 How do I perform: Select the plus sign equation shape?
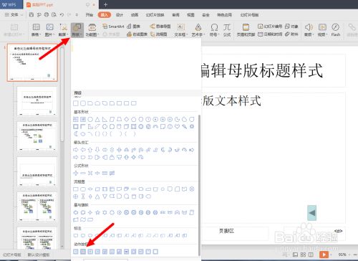click(x=76, y=173)
